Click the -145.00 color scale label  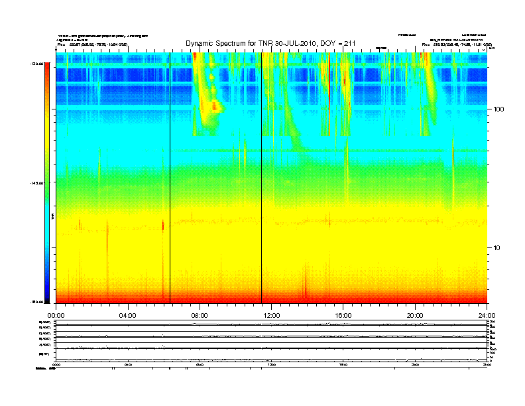click(x=37, y=183)
